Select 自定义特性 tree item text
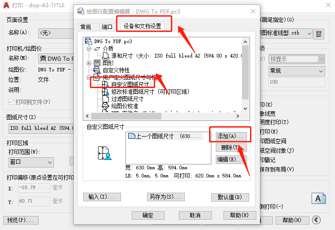This screenshot has height=230, width=335. [x=116, y=70]
